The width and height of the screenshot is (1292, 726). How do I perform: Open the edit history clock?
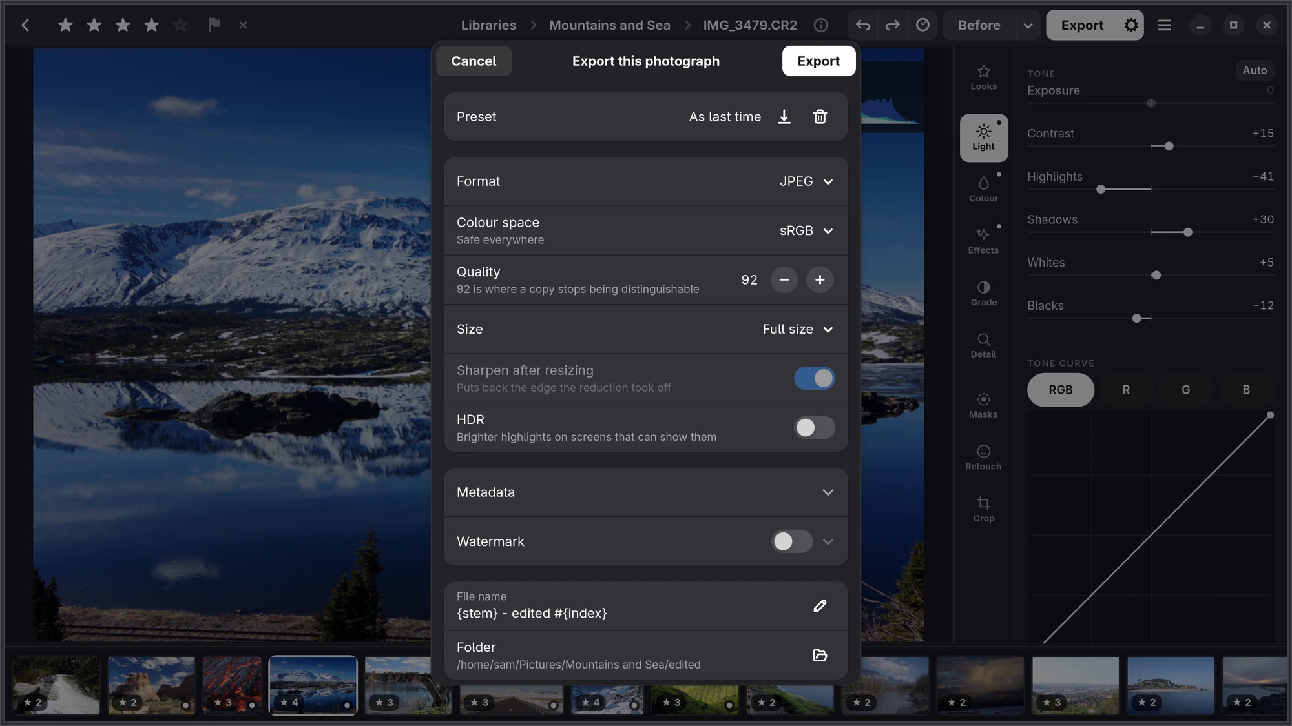click(922, 25)
